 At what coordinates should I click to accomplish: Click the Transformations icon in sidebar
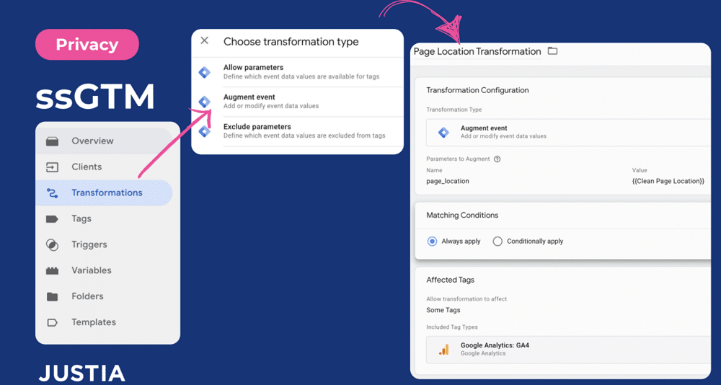point(53,192)
